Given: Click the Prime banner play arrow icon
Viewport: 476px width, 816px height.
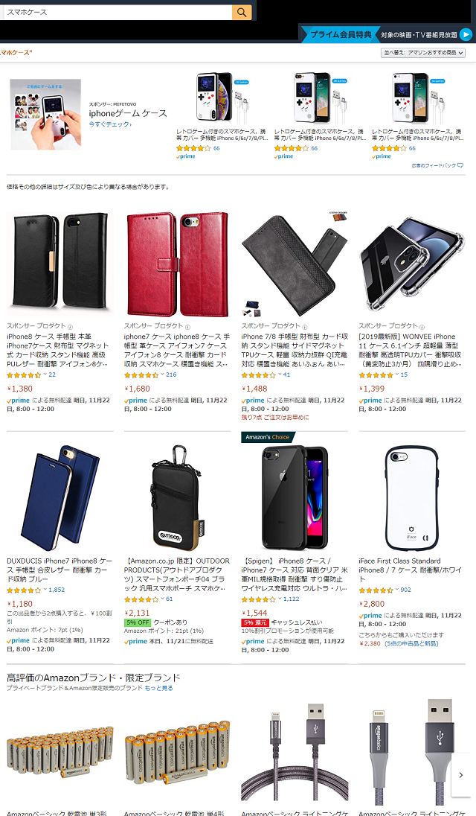Looking at the screenshot, I should coord(466,34).
